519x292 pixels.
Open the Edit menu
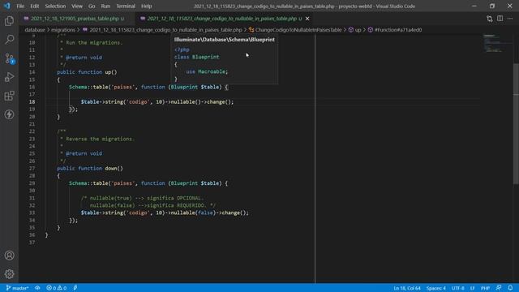pos(34,6)
